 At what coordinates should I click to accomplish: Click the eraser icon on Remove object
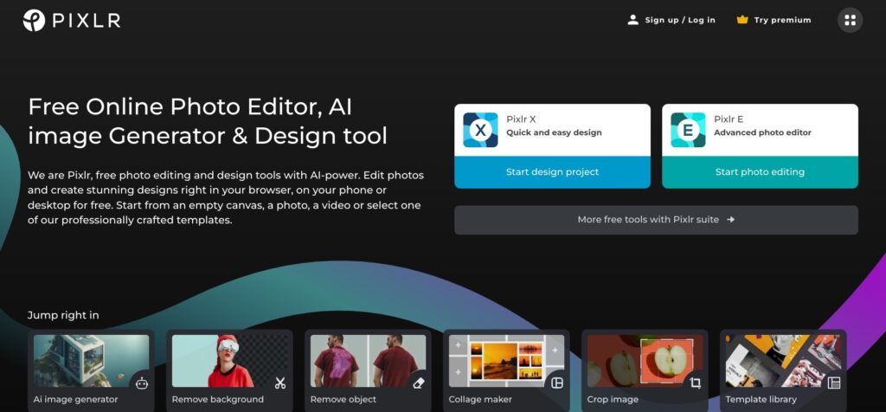pos(419,383)
